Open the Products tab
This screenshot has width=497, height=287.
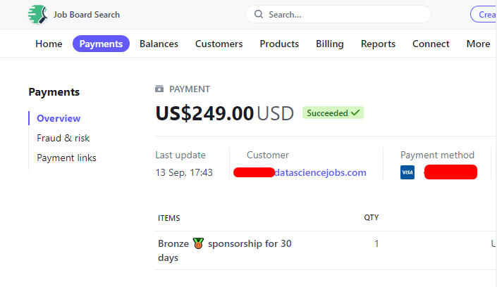pos(279,44)
